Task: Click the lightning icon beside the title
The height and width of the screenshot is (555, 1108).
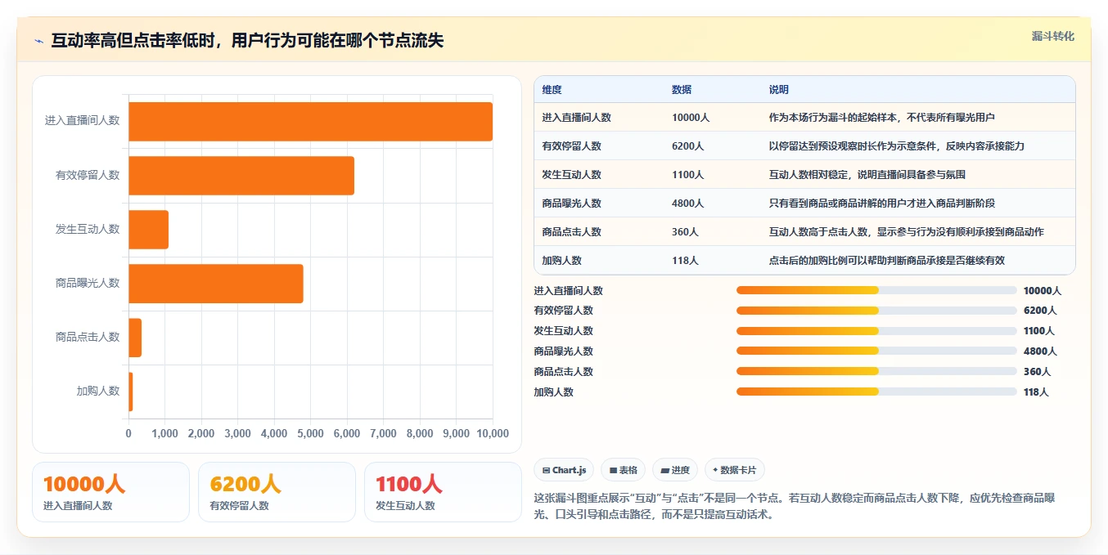Action: [38, 41]
